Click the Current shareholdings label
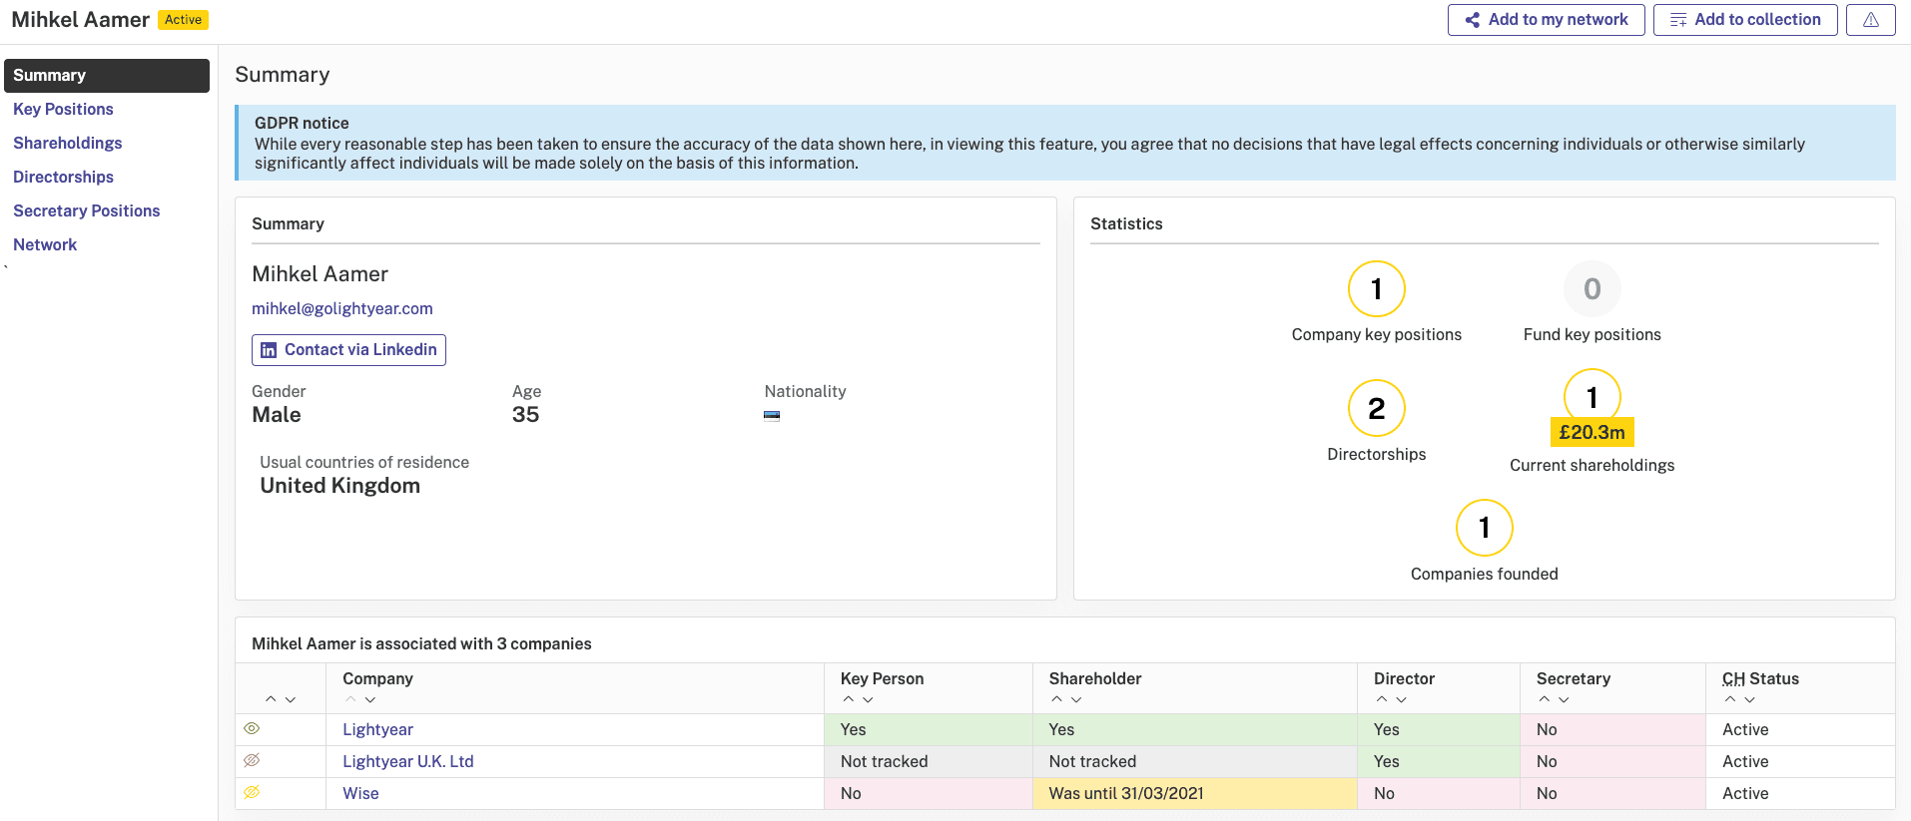Image resolution: width=1911 pixels, height=821 pixels. pyautogui.click(x=1592, y=466)
